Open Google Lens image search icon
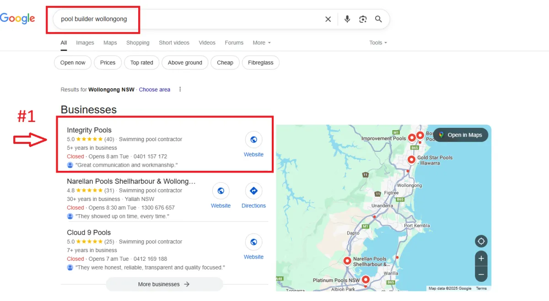The image size is (549, 301). click(x=363, y=19)
